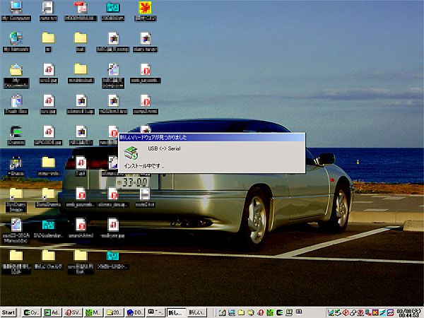This screenshot has height=318, width=424.
Task: Open the PDF document icon in top row
Action: (80, 8)
